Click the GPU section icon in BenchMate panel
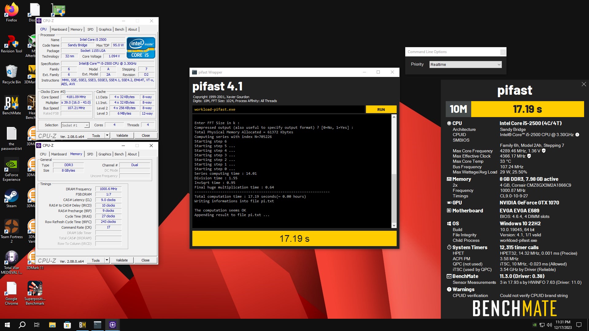589x331 pixels. point(449,203)
